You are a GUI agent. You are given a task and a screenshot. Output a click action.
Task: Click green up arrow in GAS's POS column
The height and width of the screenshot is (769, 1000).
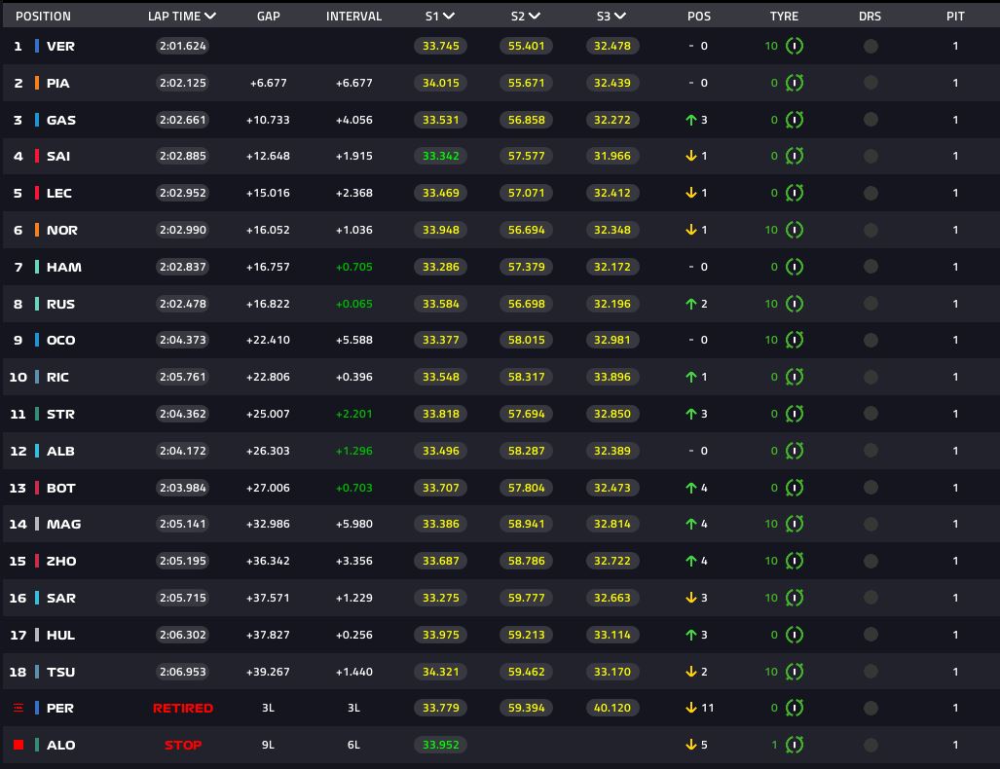pyautogui.click(x=690, y=120)
